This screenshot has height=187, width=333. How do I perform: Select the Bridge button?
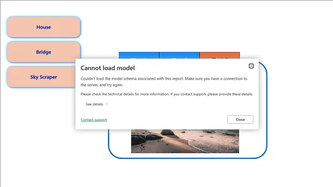click(44, 52)
